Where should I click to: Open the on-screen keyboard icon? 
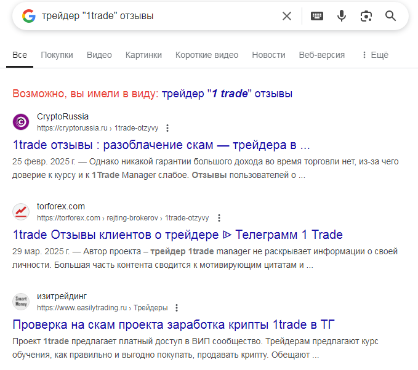coord(317,16)
